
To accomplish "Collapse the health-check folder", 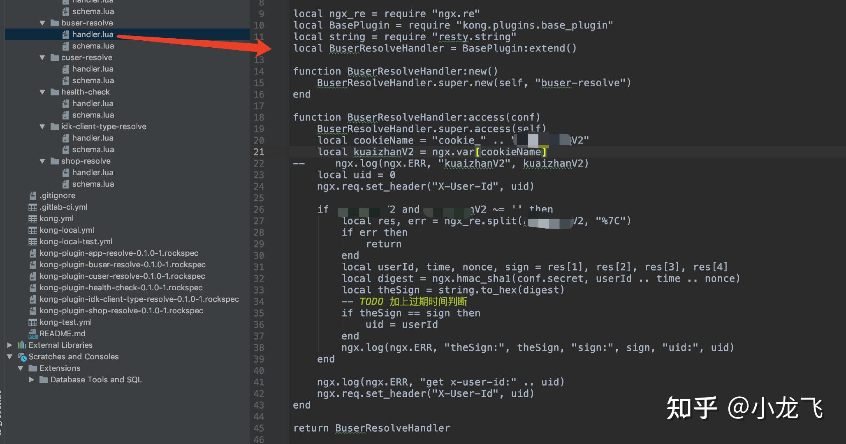I will (42, 92).
